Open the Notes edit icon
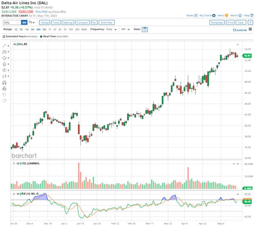The height and width of the screenshot is (226, 256). (x=196, y=15)
